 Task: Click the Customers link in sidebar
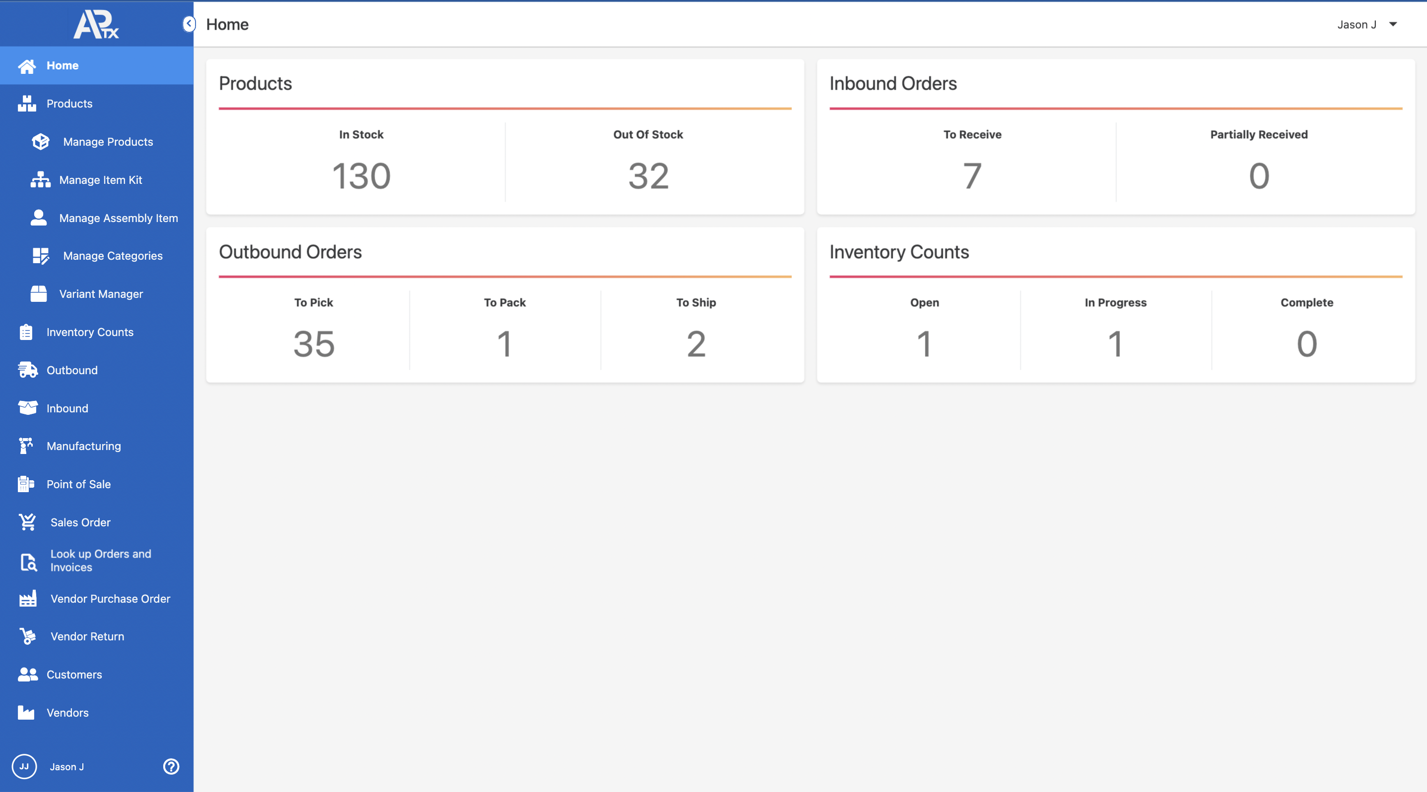(73, 675)
